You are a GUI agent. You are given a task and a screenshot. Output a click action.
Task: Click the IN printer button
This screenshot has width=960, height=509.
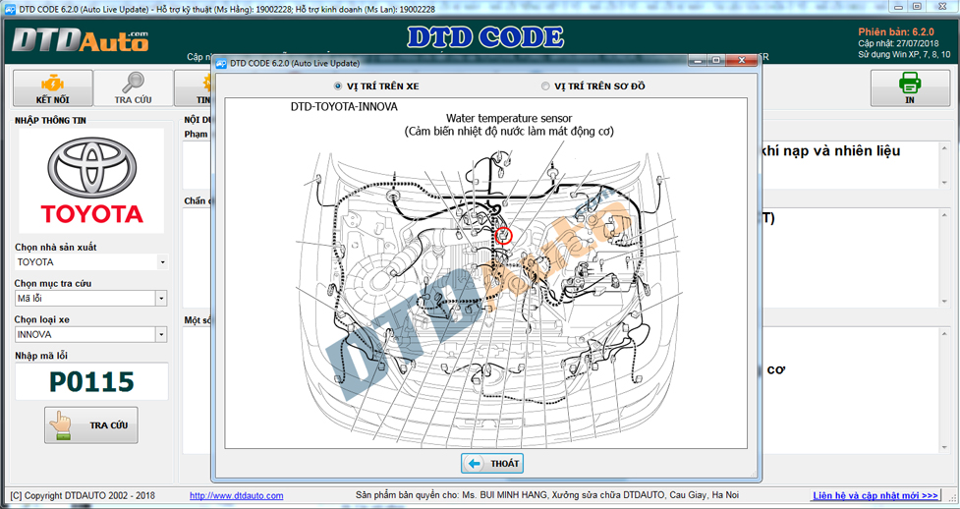tap(910, 88)
